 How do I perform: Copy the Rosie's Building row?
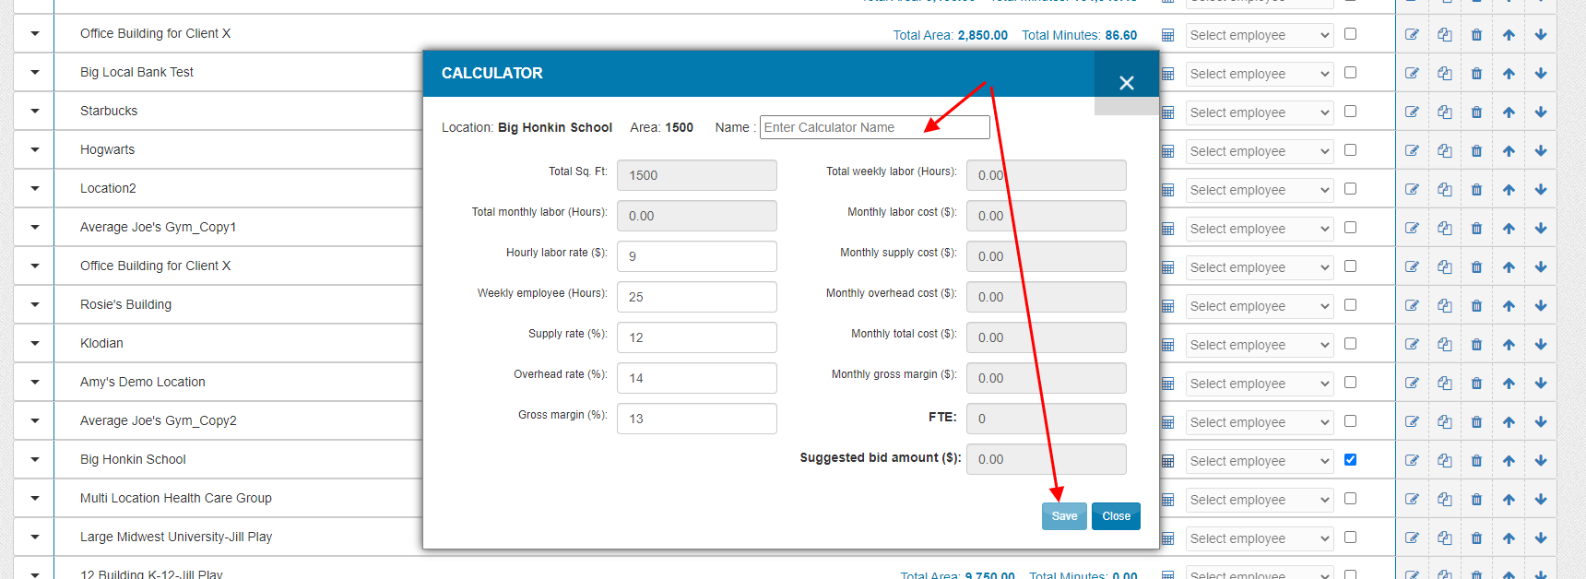pyautogui.click(x=1444, y=305)
